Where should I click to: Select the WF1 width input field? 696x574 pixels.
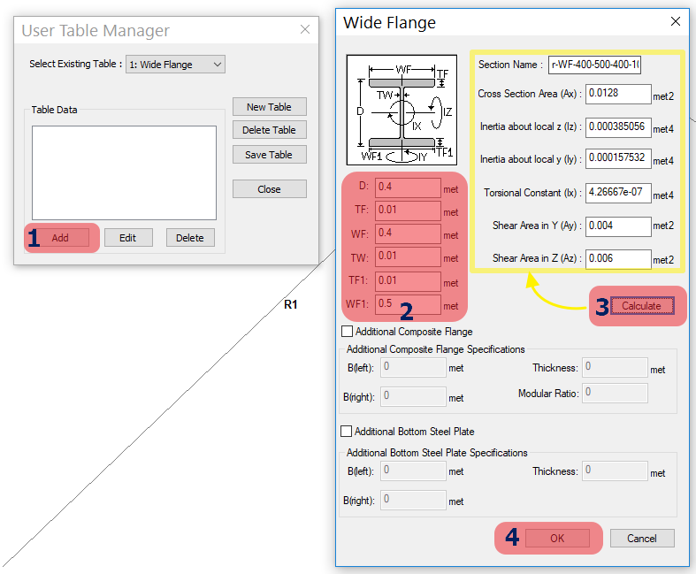(x=408, y=305)
